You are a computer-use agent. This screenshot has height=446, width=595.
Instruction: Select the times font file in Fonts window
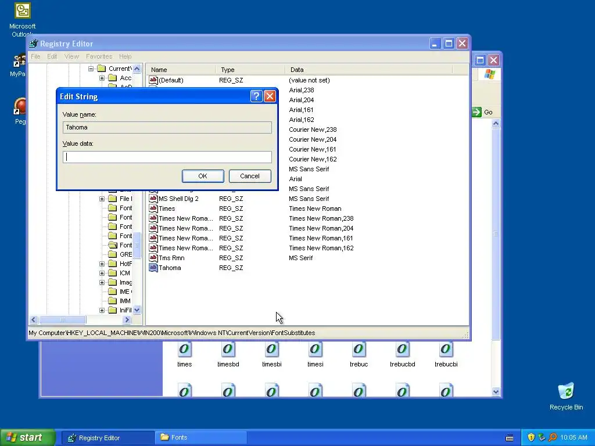pyautogui.click(x=184, y=354)
